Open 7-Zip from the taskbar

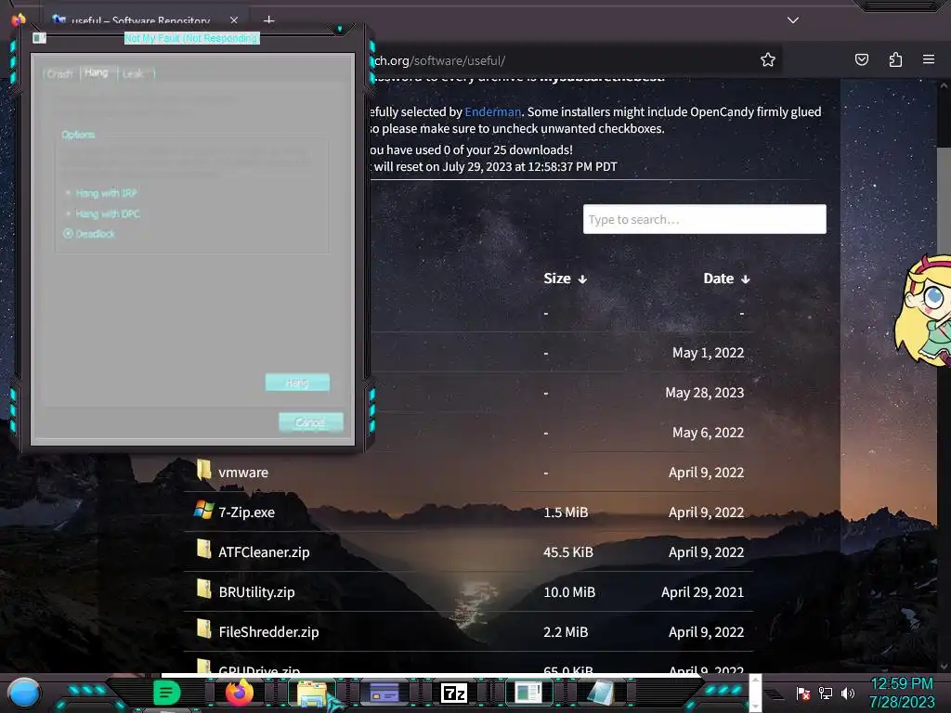click(455, 693)
